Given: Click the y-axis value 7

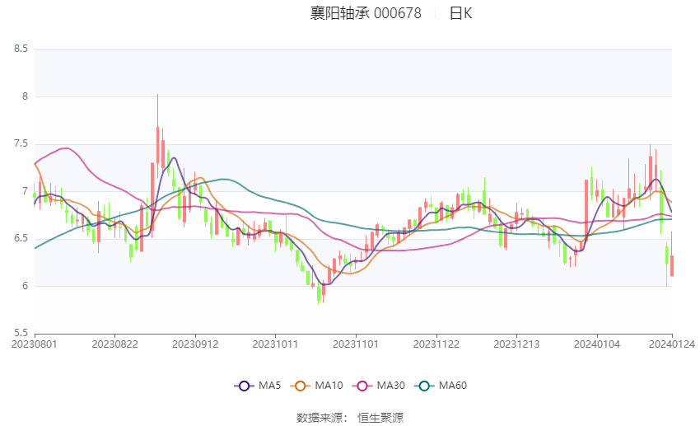Looking at the screenshot, I should click(x=25, y=191).
